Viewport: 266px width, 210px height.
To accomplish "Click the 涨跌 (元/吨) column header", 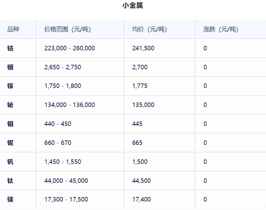I will [221, 29].
